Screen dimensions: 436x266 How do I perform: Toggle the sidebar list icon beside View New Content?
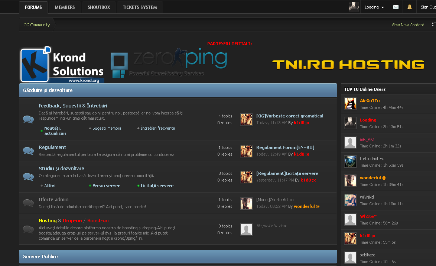pos(434,25)
